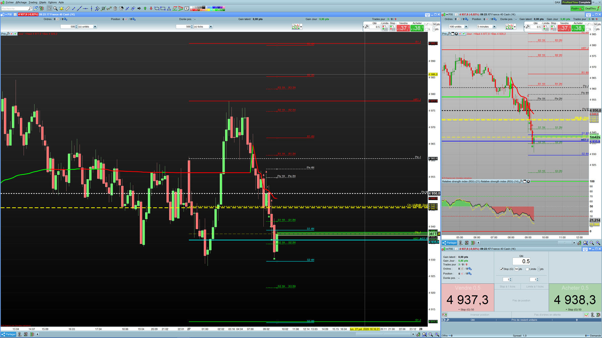Choose the text annotation tool
602x338 pixels.
187,8
